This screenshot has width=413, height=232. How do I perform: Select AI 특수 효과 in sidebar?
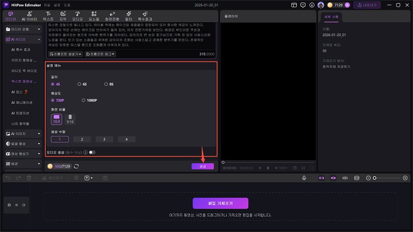pos(21,50)
